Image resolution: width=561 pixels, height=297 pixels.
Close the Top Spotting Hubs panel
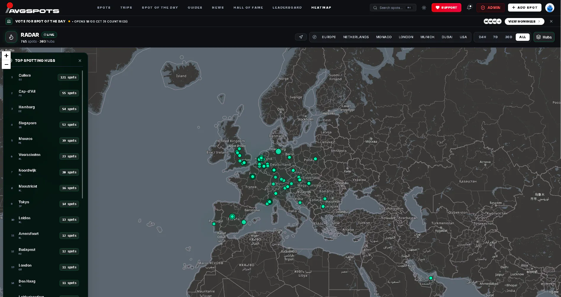pos(80,61)
